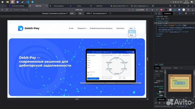Switch to the 7Leofront7 Portfolio tab

18,6
